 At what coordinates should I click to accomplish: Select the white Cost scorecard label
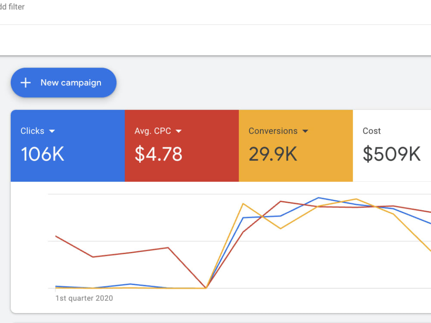click(x=372, y=131)
